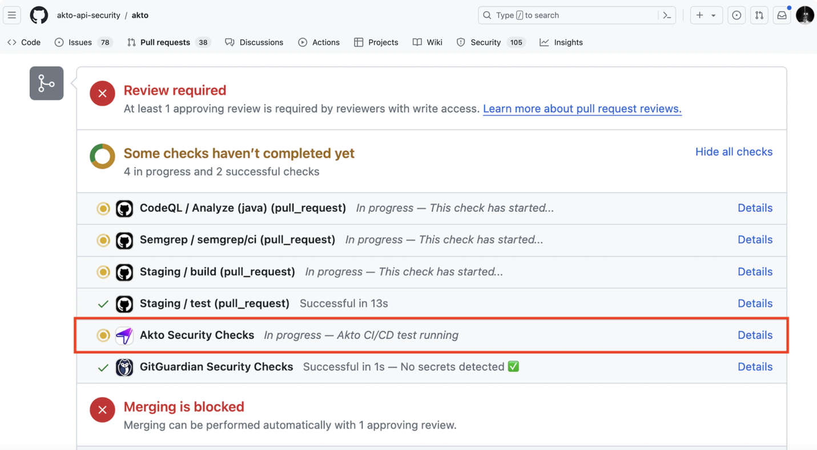Switch to the Security tab
This screenshot has width=817, height=450.
point(491,42)
